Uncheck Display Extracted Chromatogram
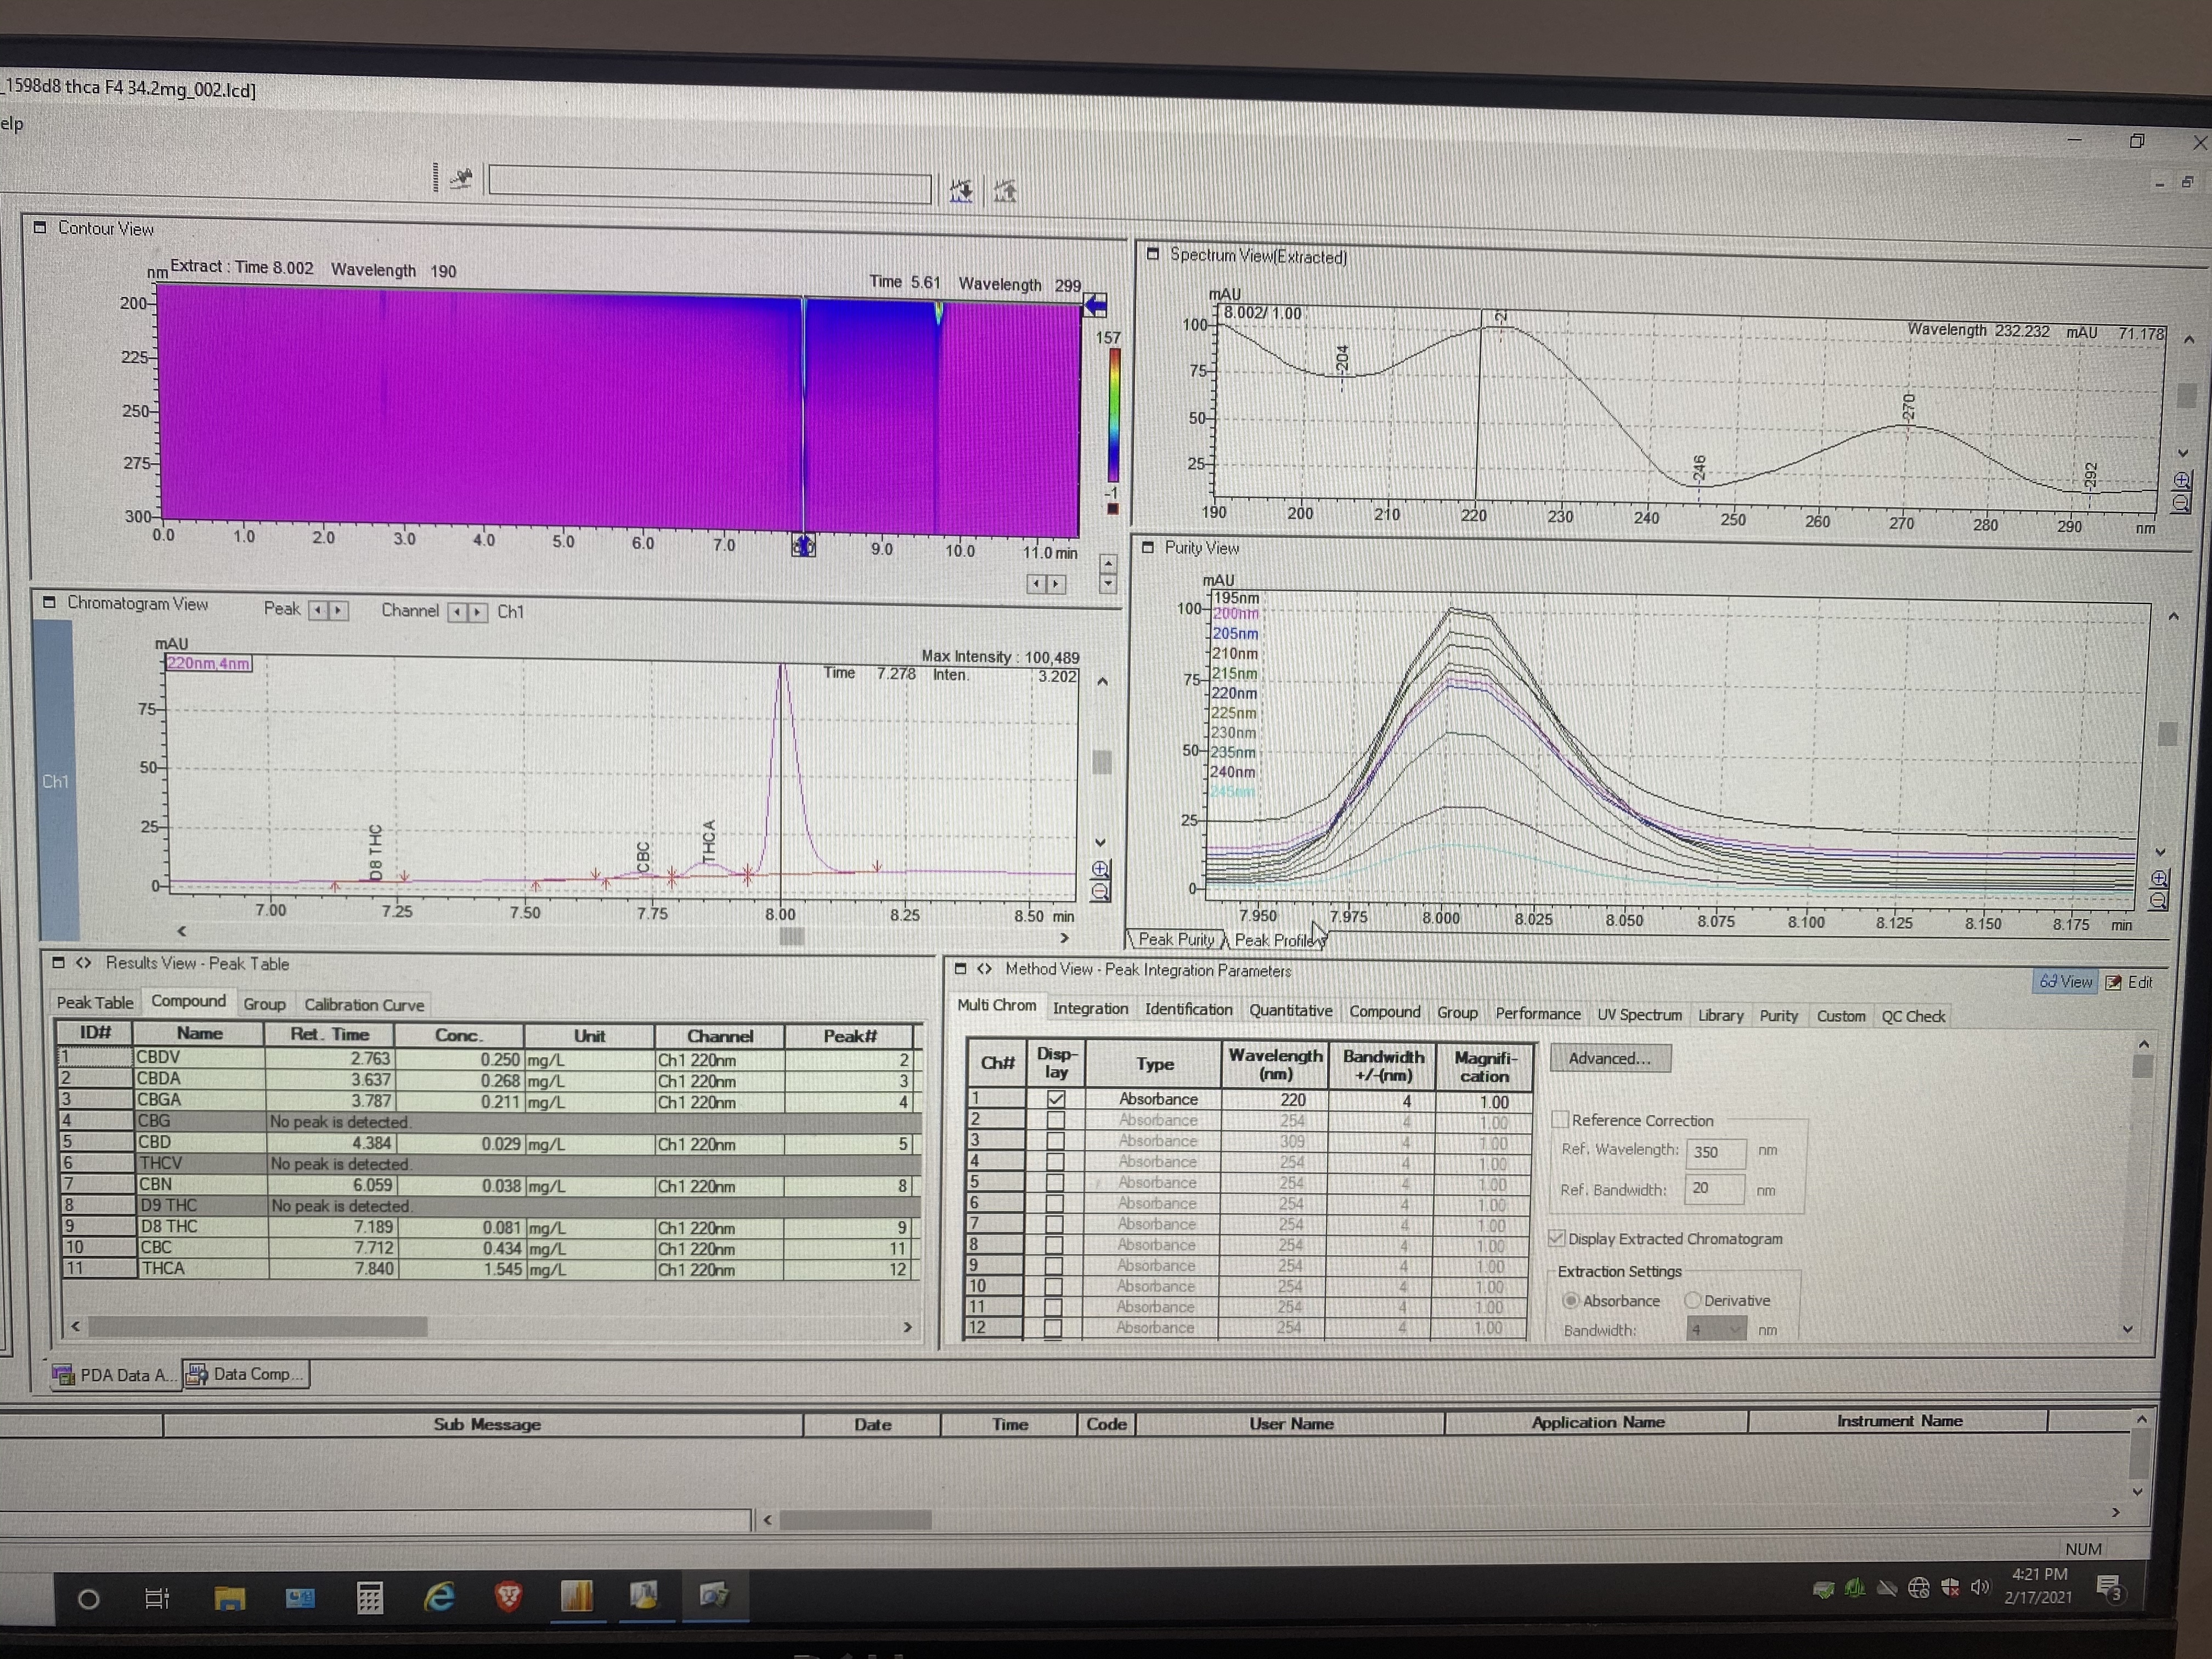The height and width of the screenshot is (1659, 2212). tap(1557, 1237)
